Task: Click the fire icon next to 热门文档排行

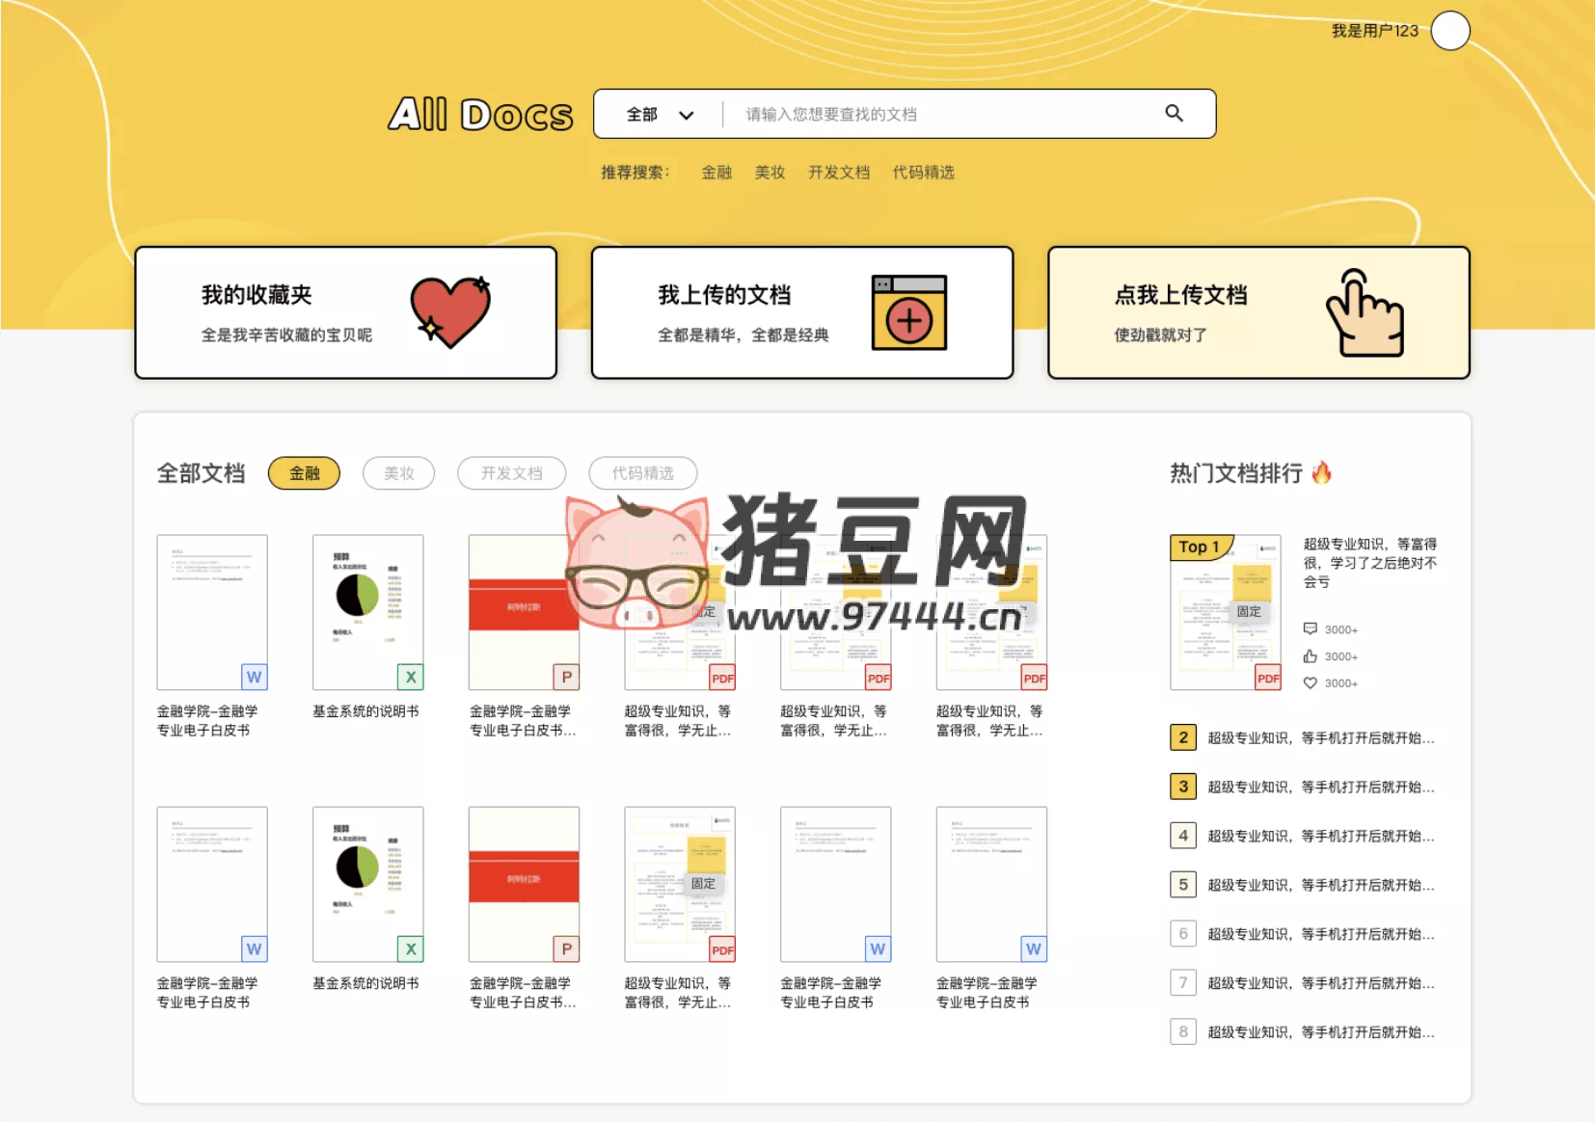Action: (1323, 473)
